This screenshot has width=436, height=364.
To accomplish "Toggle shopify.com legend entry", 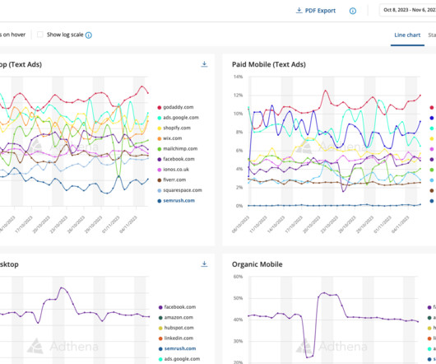I will tap(174, 128).
